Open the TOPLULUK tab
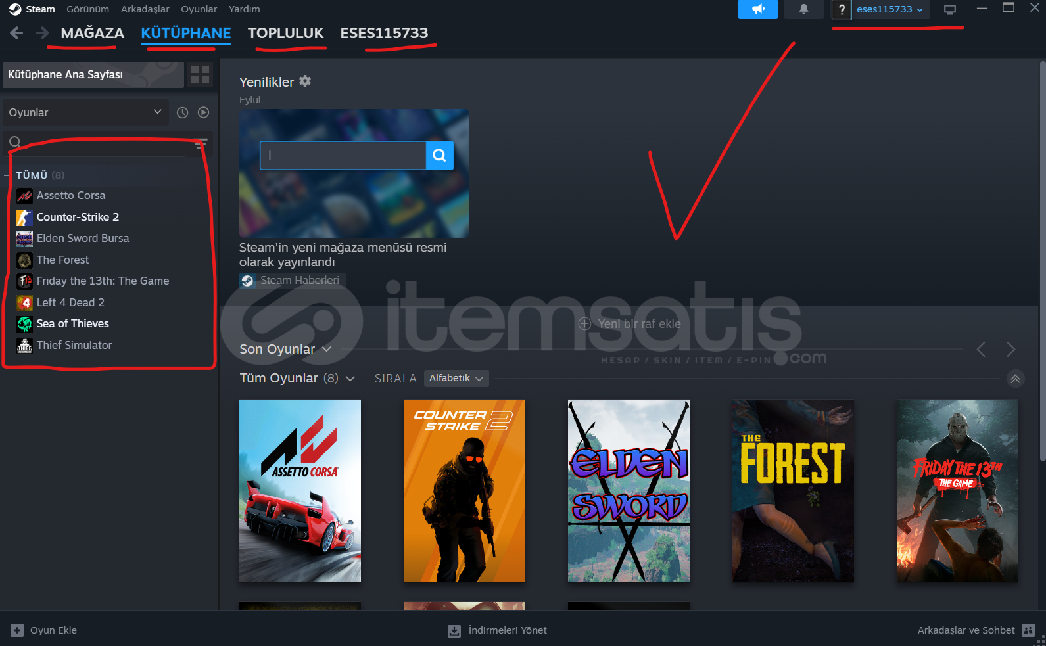The image size is (1046, 646). [x=286, y=33]
